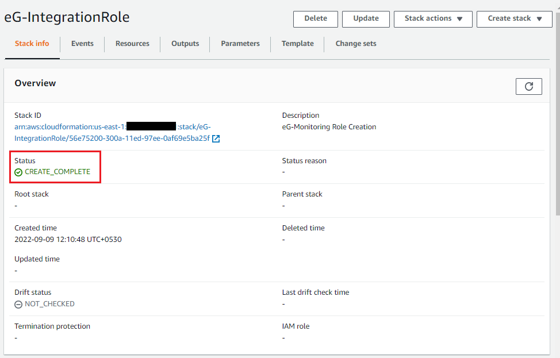Open the Events tab
560x358 pixels.
coord(82,44)
